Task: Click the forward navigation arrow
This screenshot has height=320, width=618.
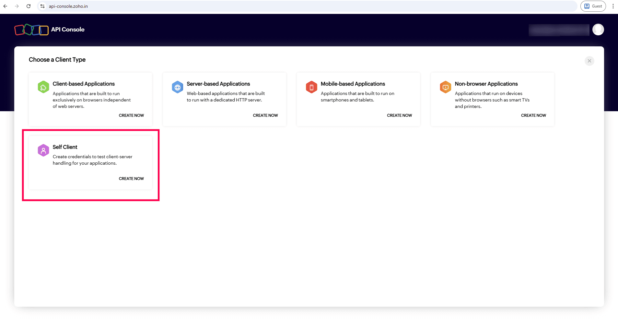Action: click(x=17, y=6)
